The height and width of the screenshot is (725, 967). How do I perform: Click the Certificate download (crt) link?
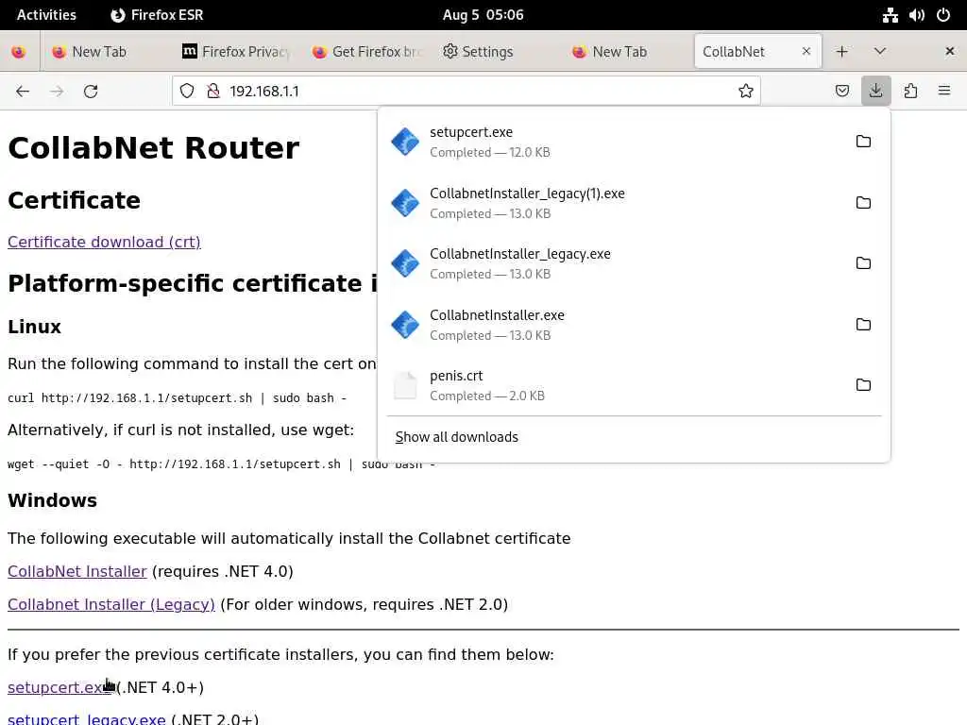tap(104, 242)
